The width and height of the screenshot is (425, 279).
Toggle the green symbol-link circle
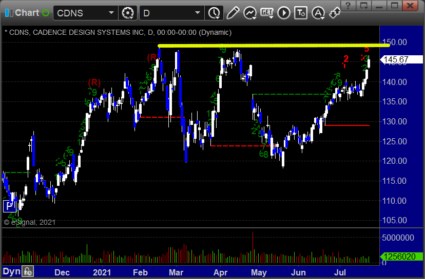46,13
